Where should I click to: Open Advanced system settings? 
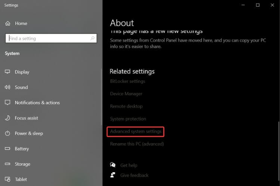[x=136, y=132]
